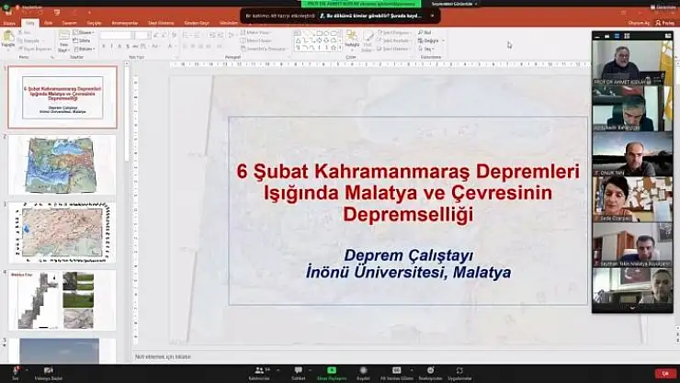Open Uygulamalar apps in Zoom toolbar
The image size is (680, 383).
(459, 370)
